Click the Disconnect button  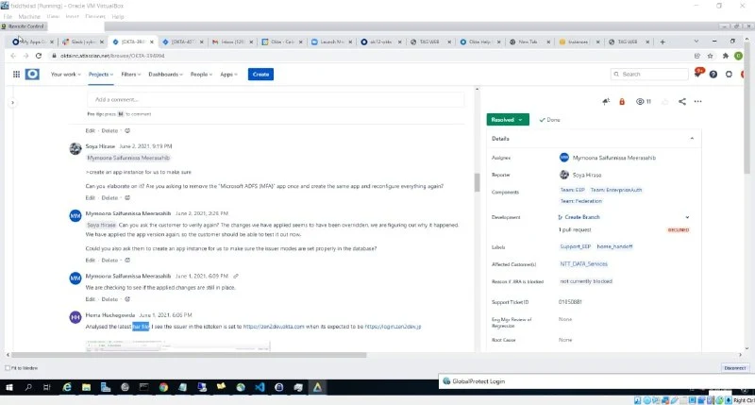[735, 368]
